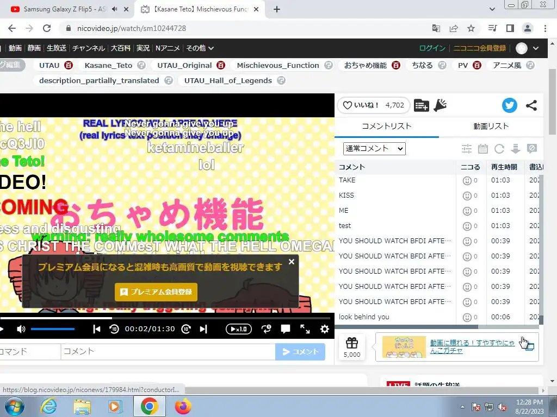Expand the その他 menu

click(200, 48)
